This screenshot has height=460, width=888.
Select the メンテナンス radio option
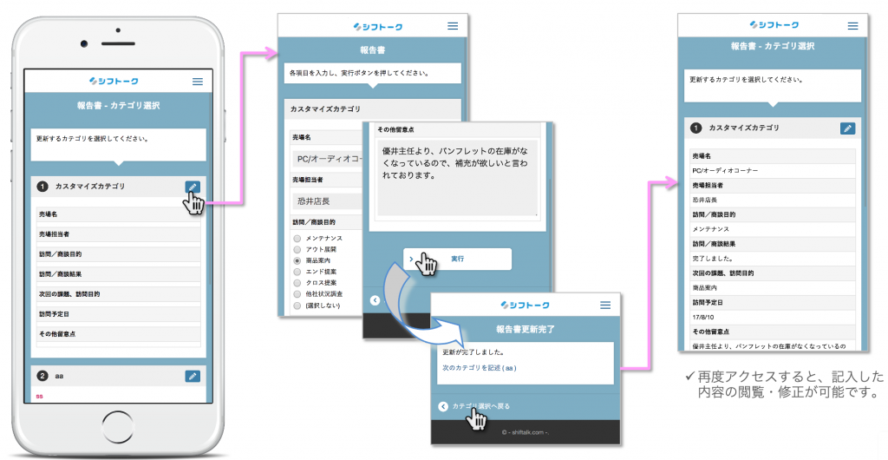point(297,238)
